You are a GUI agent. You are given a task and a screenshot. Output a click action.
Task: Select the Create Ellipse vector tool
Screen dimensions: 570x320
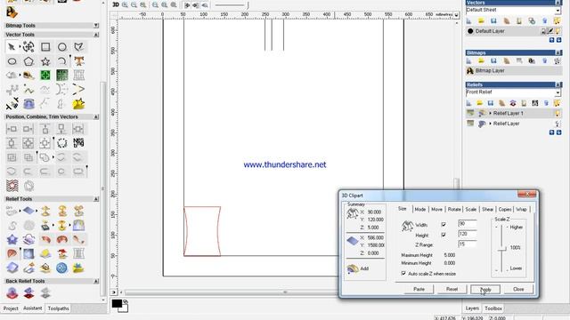pyautogui.click(x=12, y=61)
